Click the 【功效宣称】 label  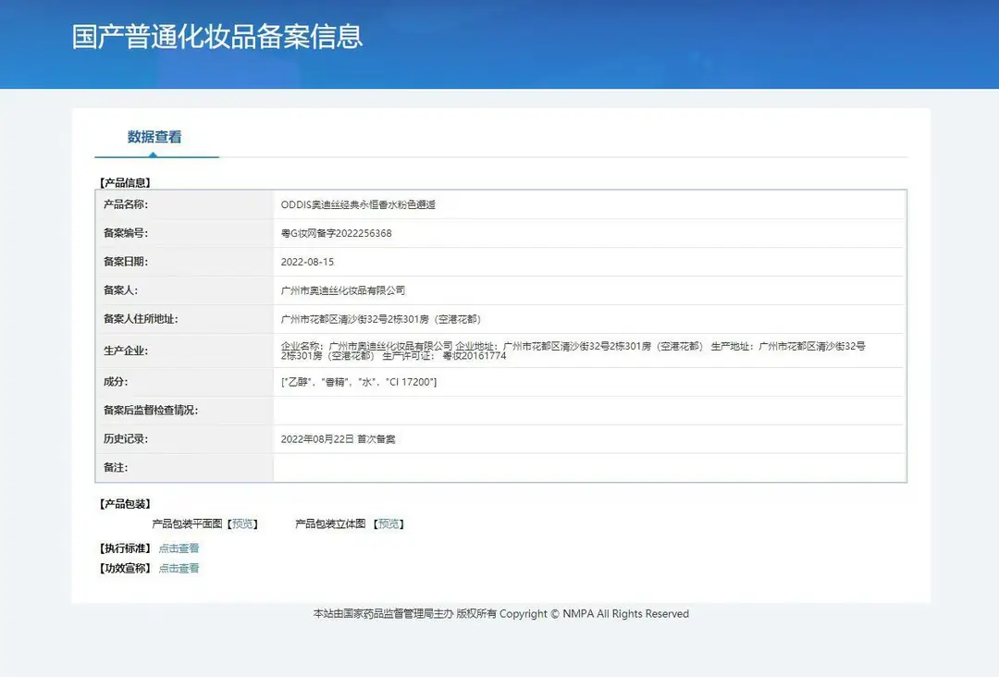click(125, 568)
